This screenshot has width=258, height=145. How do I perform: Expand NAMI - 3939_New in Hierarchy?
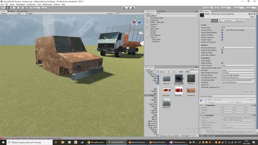147,22
